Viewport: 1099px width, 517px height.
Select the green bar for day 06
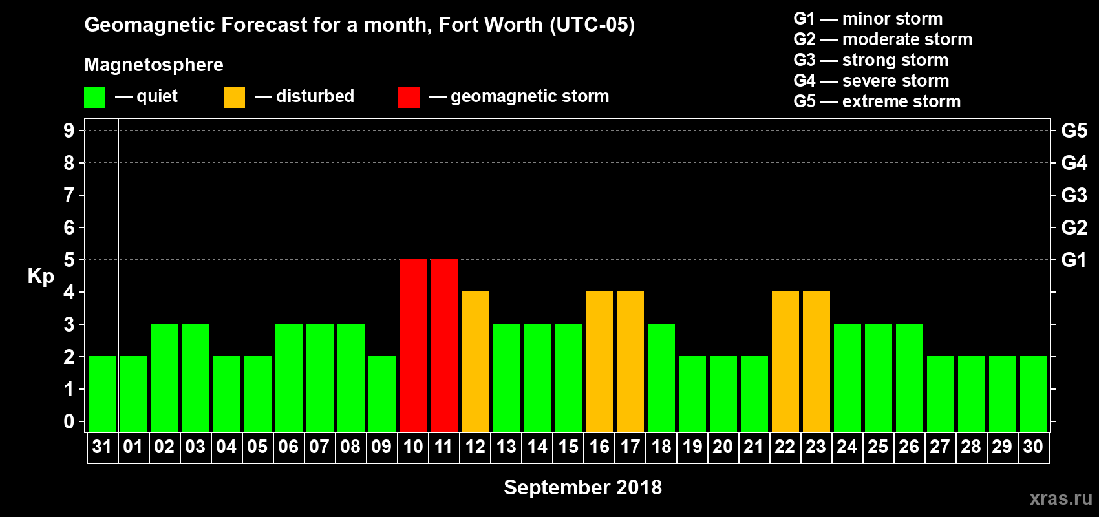[x=289, y=377]
